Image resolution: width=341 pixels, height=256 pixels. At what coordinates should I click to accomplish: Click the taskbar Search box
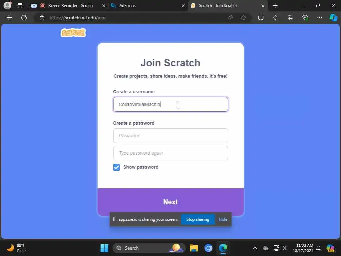click(x=149, y=248)
